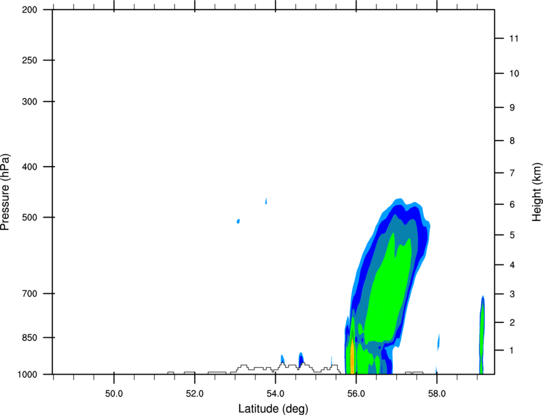Click the 'Latitude (deg)' axis title
Image resolution: width=543 pixels, height=415 pixels.
[273, 409]
